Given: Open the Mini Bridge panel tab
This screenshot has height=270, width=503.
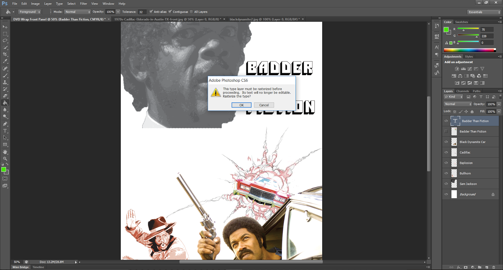Looking at the screenshot, I should click(x=20, y=267).
